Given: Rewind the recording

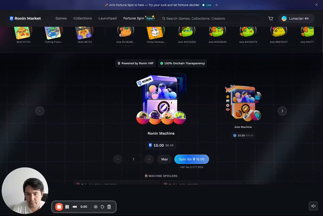Looking at the screenshot, I should click(75, 207).
